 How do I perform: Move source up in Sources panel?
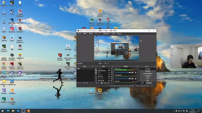[105, 83]
